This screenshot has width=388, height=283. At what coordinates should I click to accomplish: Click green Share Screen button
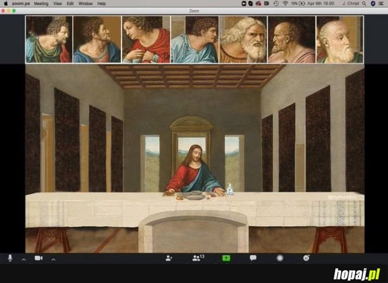tap(226, 258)
